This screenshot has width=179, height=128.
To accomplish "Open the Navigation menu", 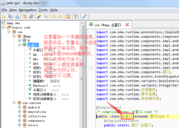I will pyautogui.click(x=28, y=10).
